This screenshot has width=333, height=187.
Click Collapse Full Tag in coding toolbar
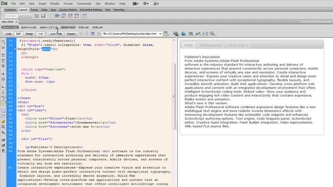(x=3, y=56)
